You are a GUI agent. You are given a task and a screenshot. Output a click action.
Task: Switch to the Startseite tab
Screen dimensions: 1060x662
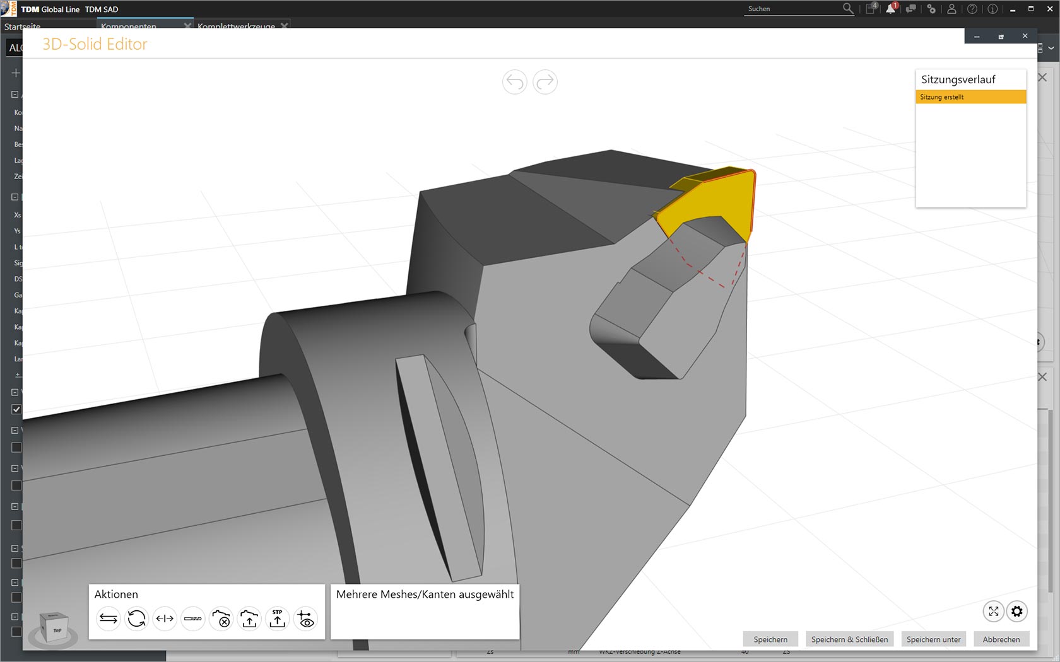[22, 26]
